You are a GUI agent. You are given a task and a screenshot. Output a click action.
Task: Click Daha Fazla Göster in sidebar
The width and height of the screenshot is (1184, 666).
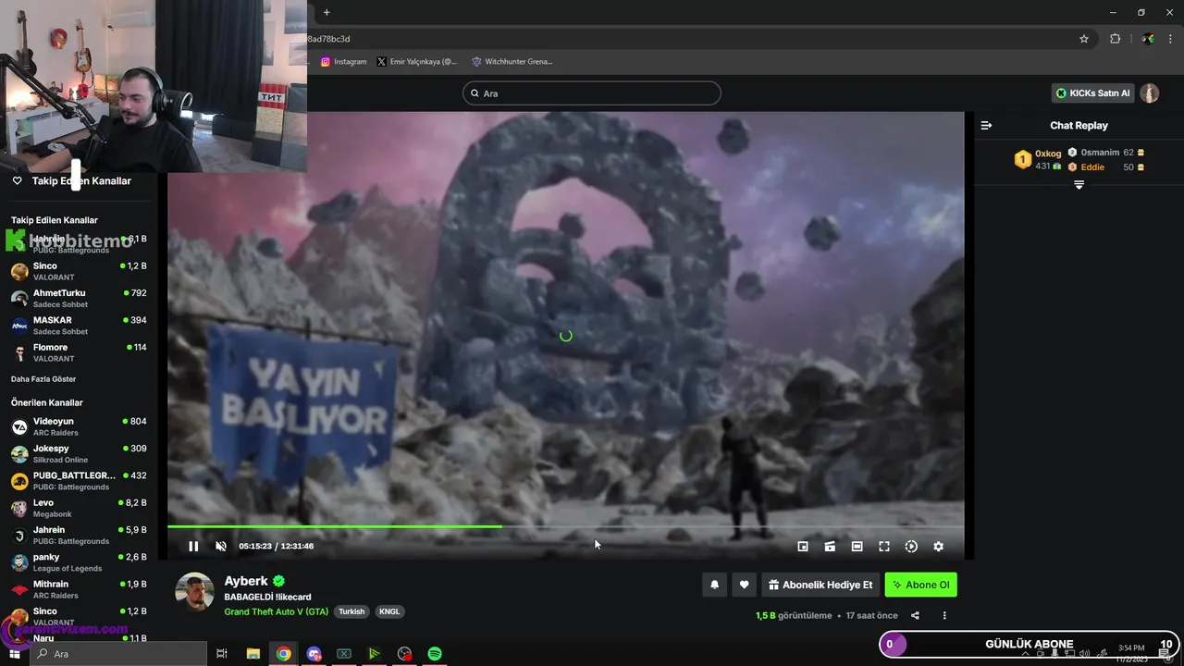tap(43, 379)
